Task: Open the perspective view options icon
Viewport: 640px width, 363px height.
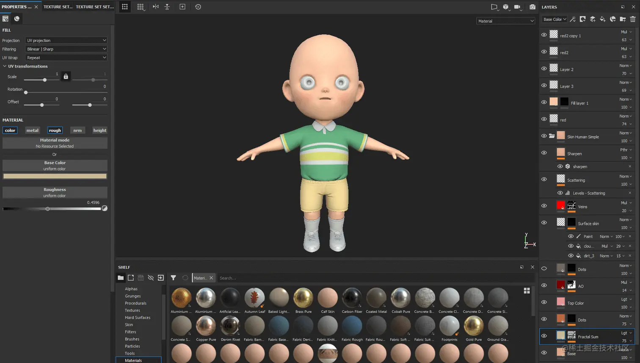Action: click(494, 7)
